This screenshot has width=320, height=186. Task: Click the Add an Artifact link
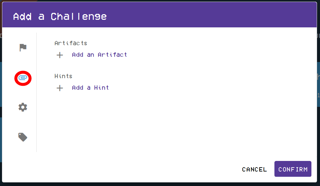pyautogui.click(x=99, y=55)
